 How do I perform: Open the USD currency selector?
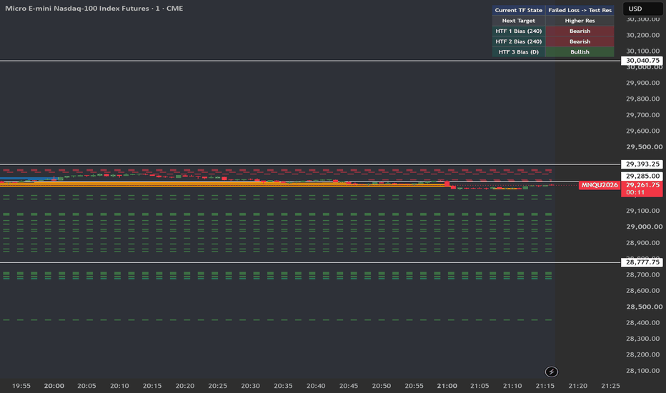[642, 9]
